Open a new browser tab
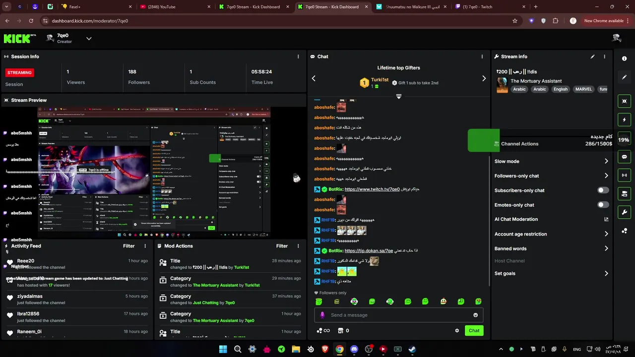Viewport: 635px width, 357px height. pyautogui.click(x=536, y=7)
